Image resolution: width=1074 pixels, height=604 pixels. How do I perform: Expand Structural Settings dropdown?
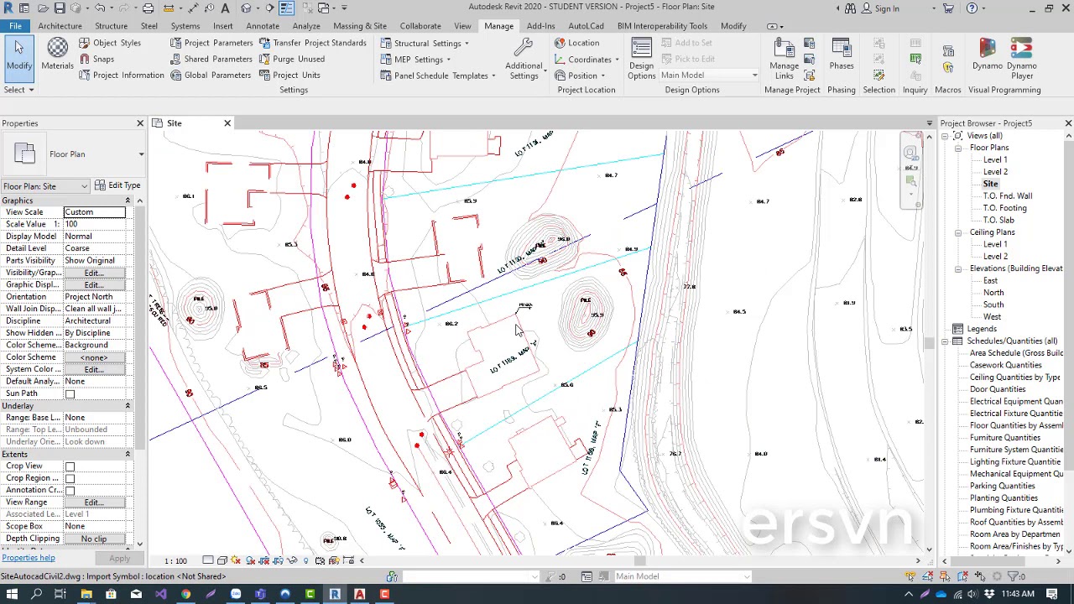coord(467,44)
